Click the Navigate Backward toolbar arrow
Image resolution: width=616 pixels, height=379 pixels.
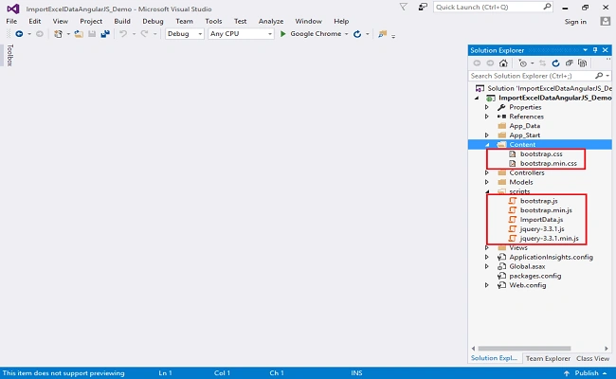(19, 34)
